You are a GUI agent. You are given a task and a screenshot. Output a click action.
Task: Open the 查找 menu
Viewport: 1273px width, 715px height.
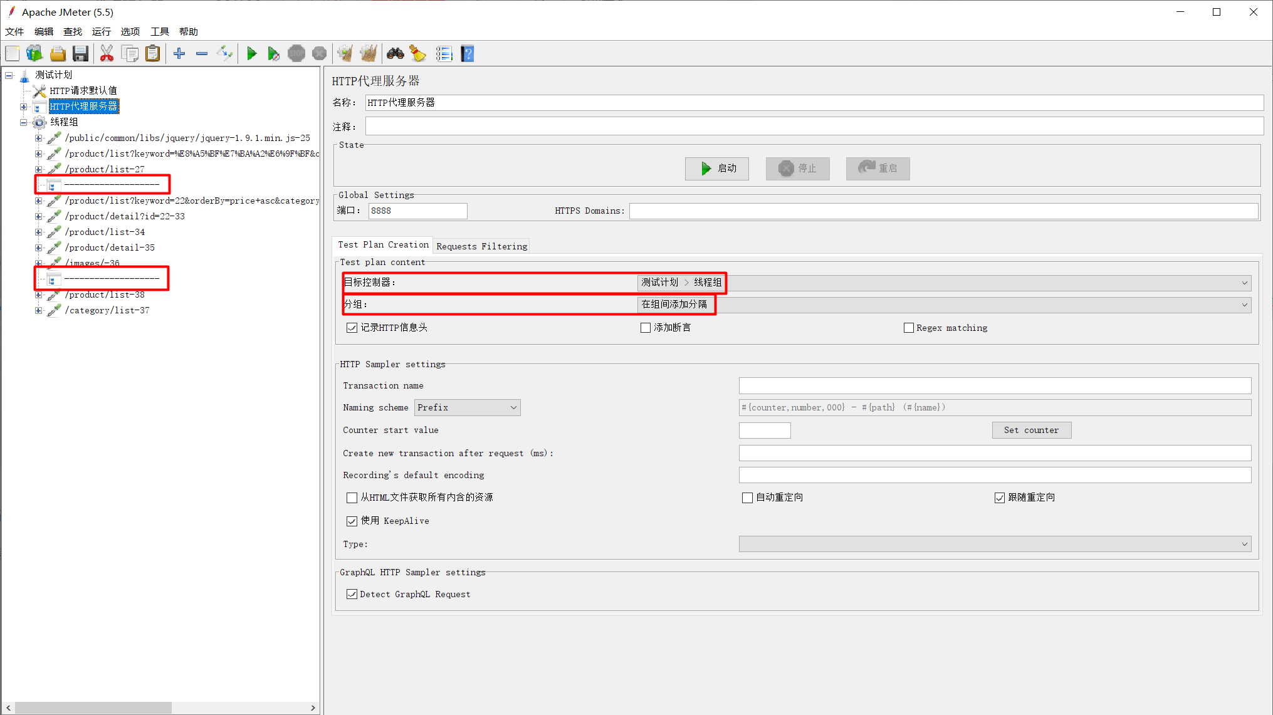click(73, 32)
